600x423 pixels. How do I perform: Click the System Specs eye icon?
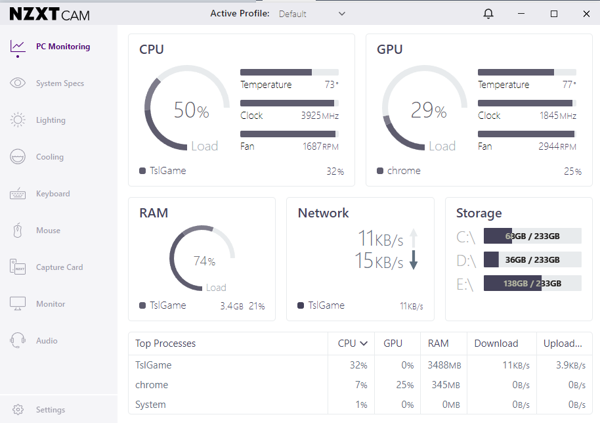(x=18, y=83)
